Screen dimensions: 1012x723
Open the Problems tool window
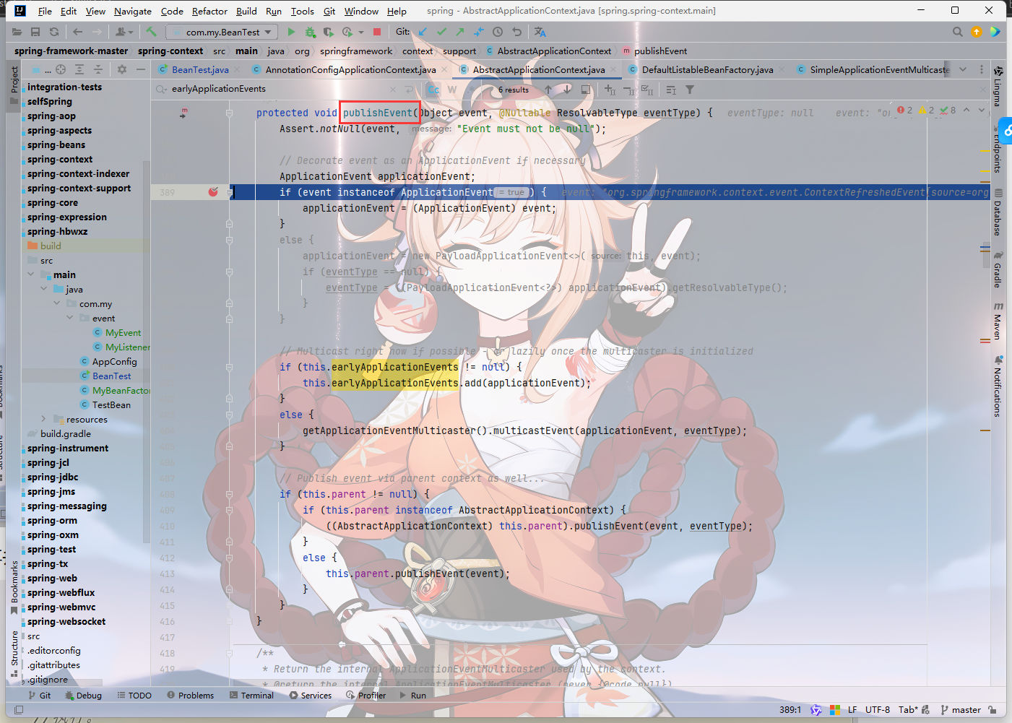[191, 695]
